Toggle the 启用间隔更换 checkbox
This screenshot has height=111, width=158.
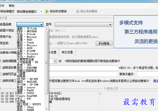point(1,61)
